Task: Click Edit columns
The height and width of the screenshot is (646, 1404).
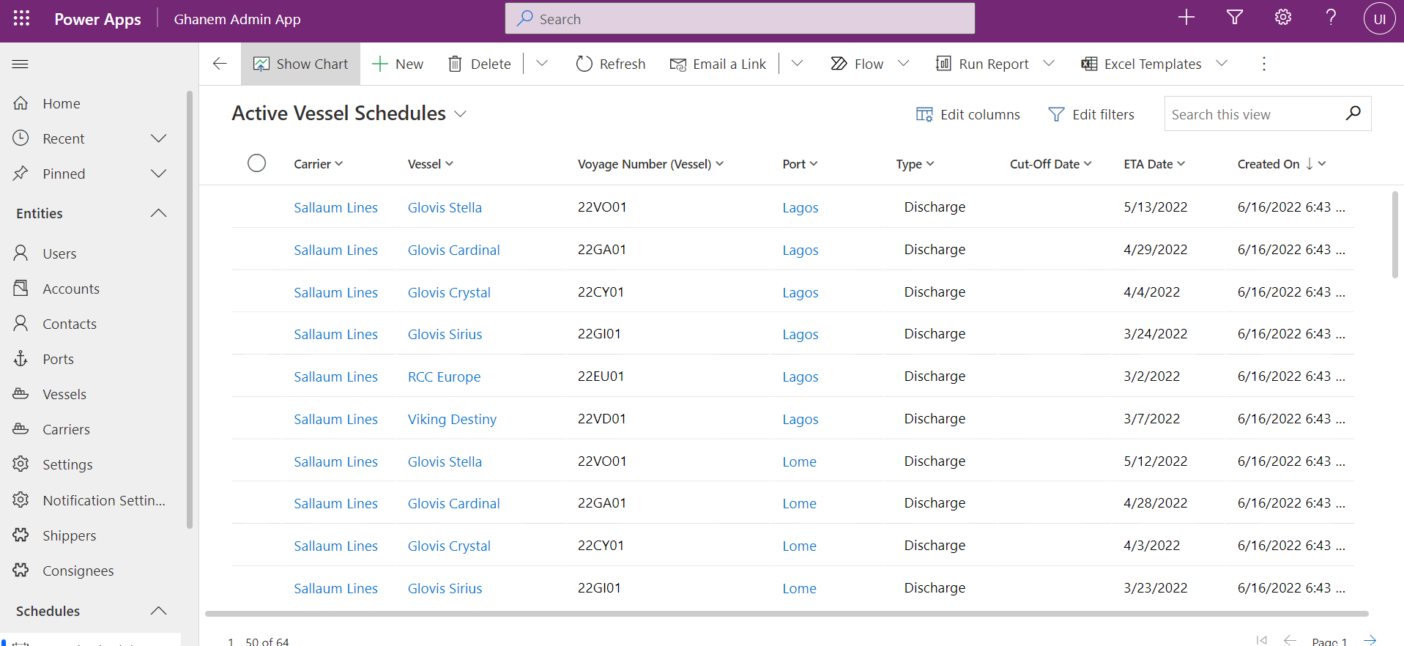Action: click(968, 114)
